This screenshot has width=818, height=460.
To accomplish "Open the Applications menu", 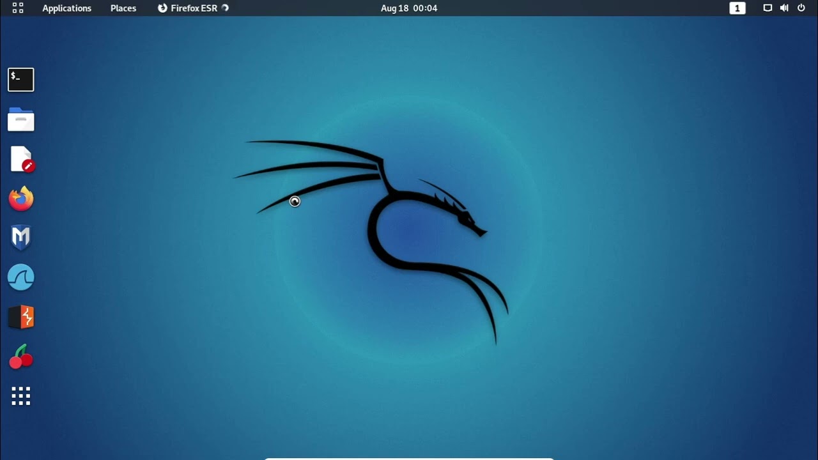I will click(66, 8).
